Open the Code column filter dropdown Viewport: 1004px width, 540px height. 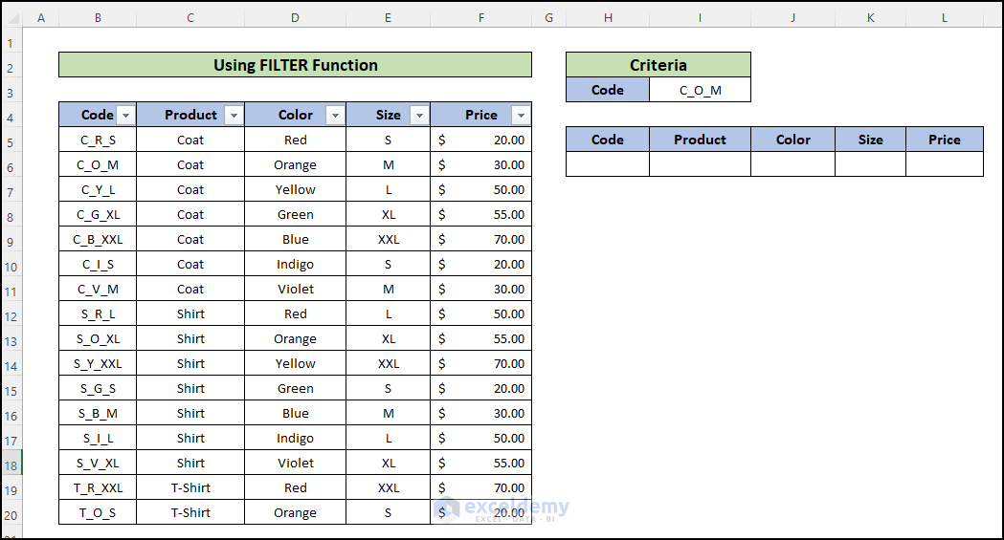coord(125,116)
